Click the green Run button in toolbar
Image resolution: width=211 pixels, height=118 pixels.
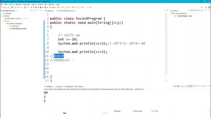[36, 7]
